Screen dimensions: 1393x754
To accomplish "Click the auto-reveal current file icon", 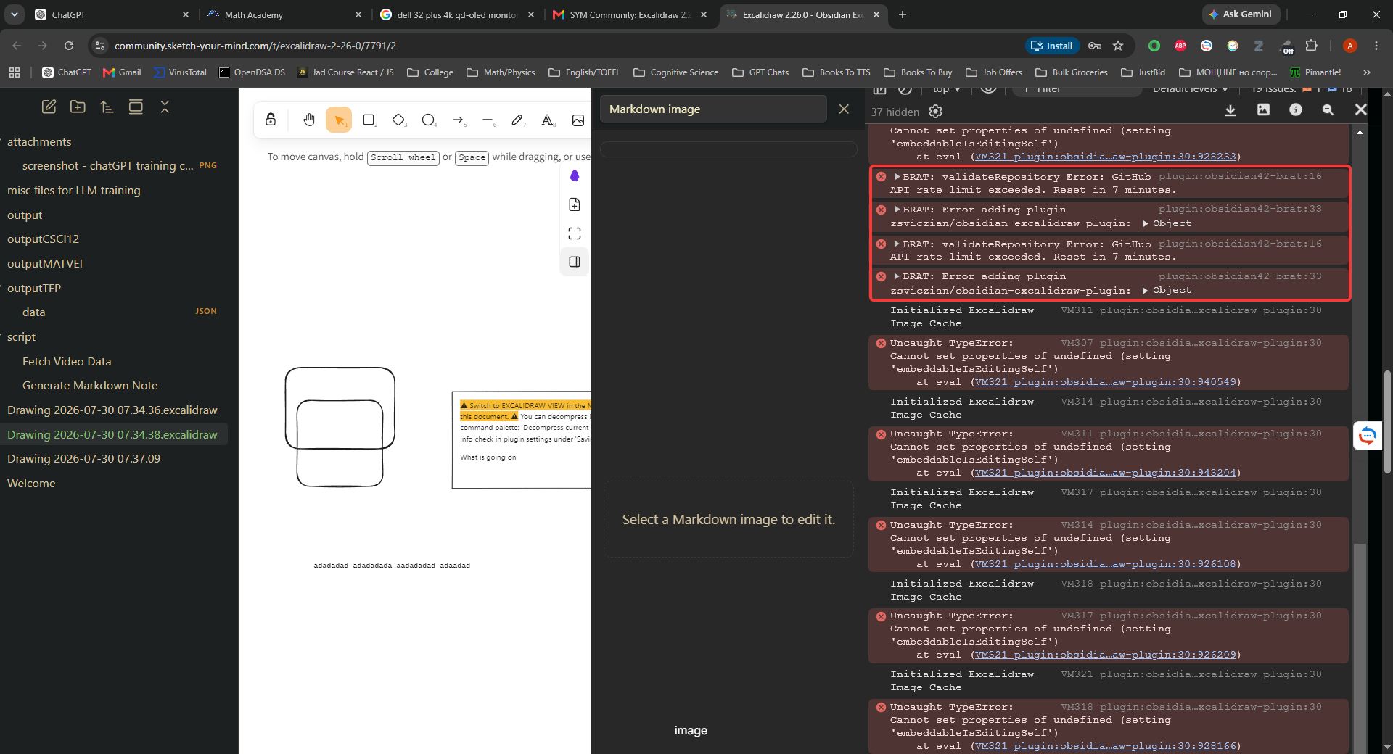I will pyautogui.click(x=136, y=107).
